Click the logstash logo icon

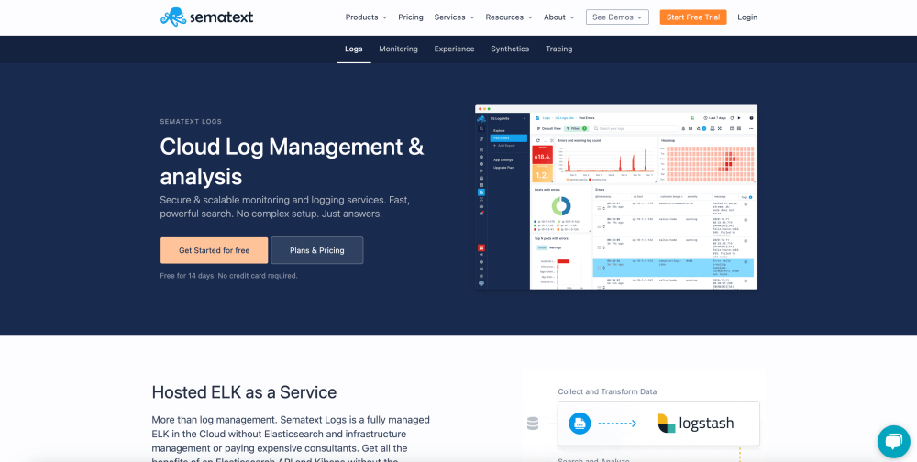point(667,423)
